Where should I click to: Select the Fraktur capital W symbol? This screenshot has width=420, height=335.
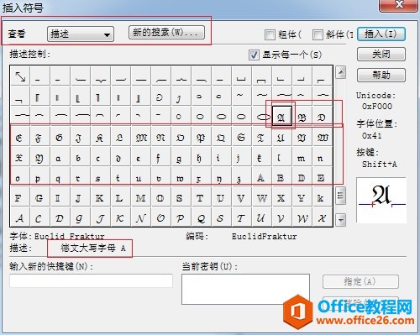322,137
